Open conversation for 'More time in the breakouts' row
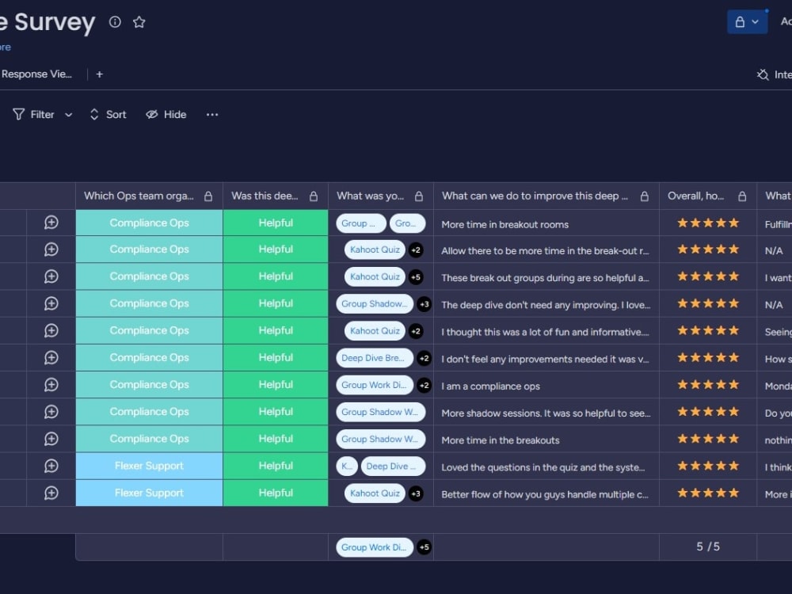Image resolution: width=792 pixels, height=594 pixels. coord(51,439)
